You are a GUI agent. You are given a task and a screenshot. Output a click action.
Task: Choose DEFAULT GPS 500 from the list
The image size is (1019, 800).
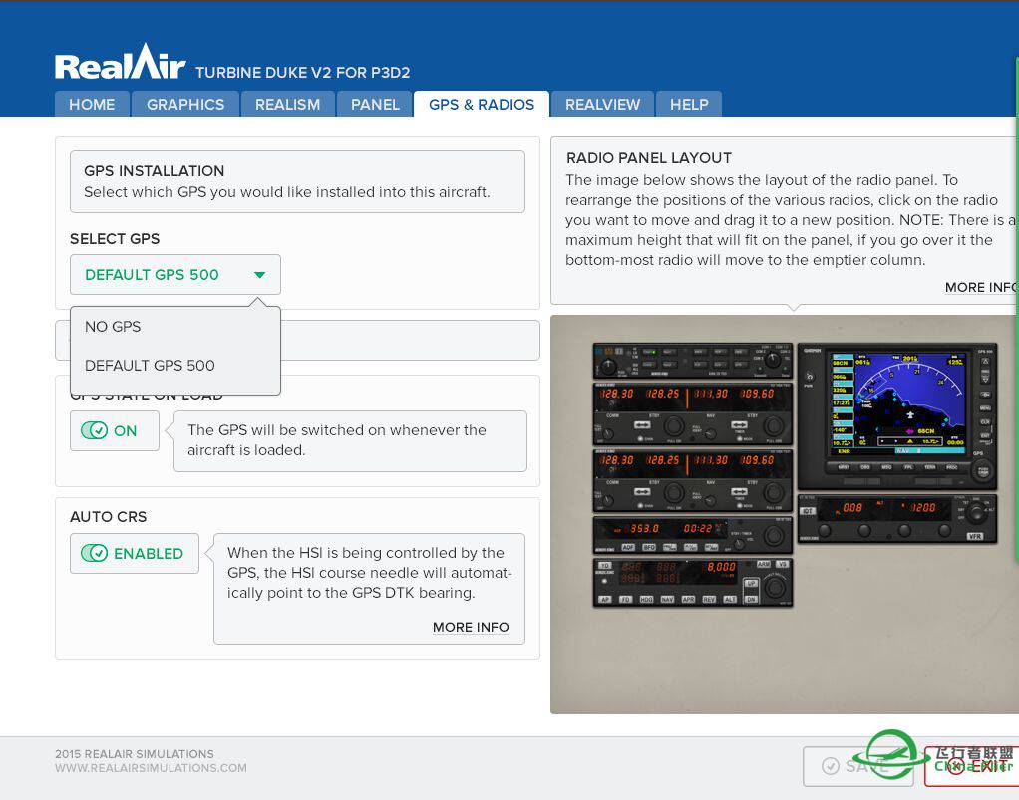[x=150, y=366]
